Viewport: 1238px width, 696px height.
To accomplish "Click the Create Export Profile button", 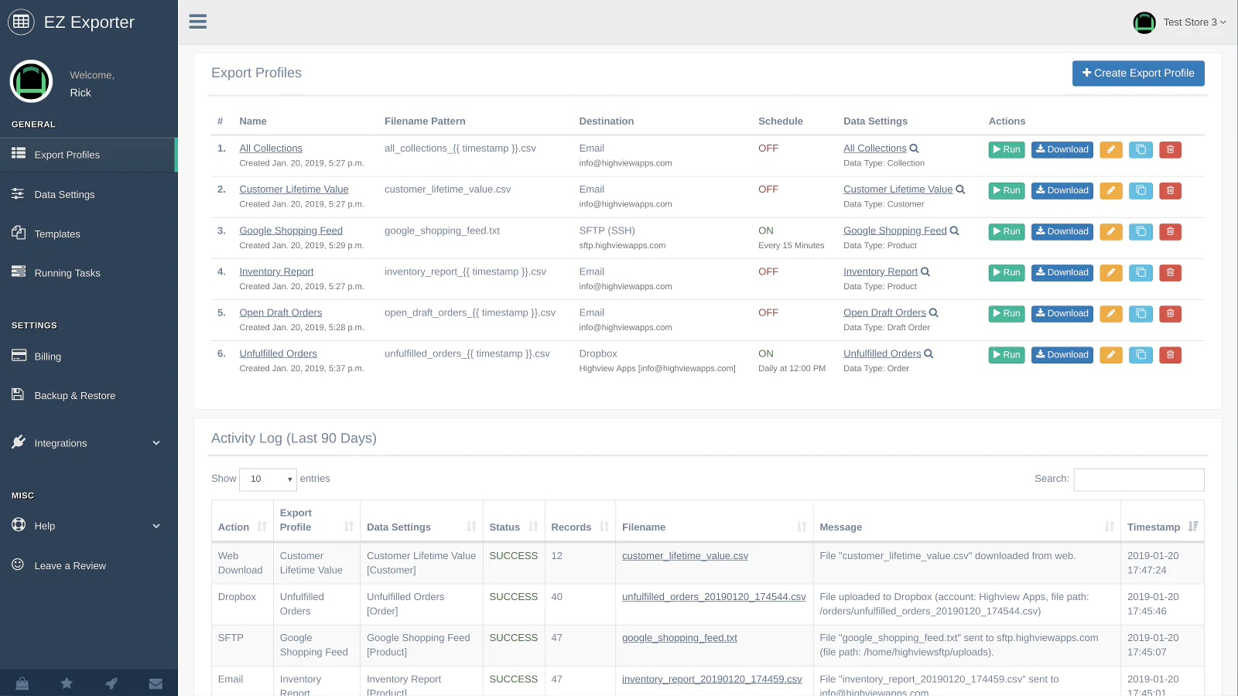I will (x=1137, y=73).
